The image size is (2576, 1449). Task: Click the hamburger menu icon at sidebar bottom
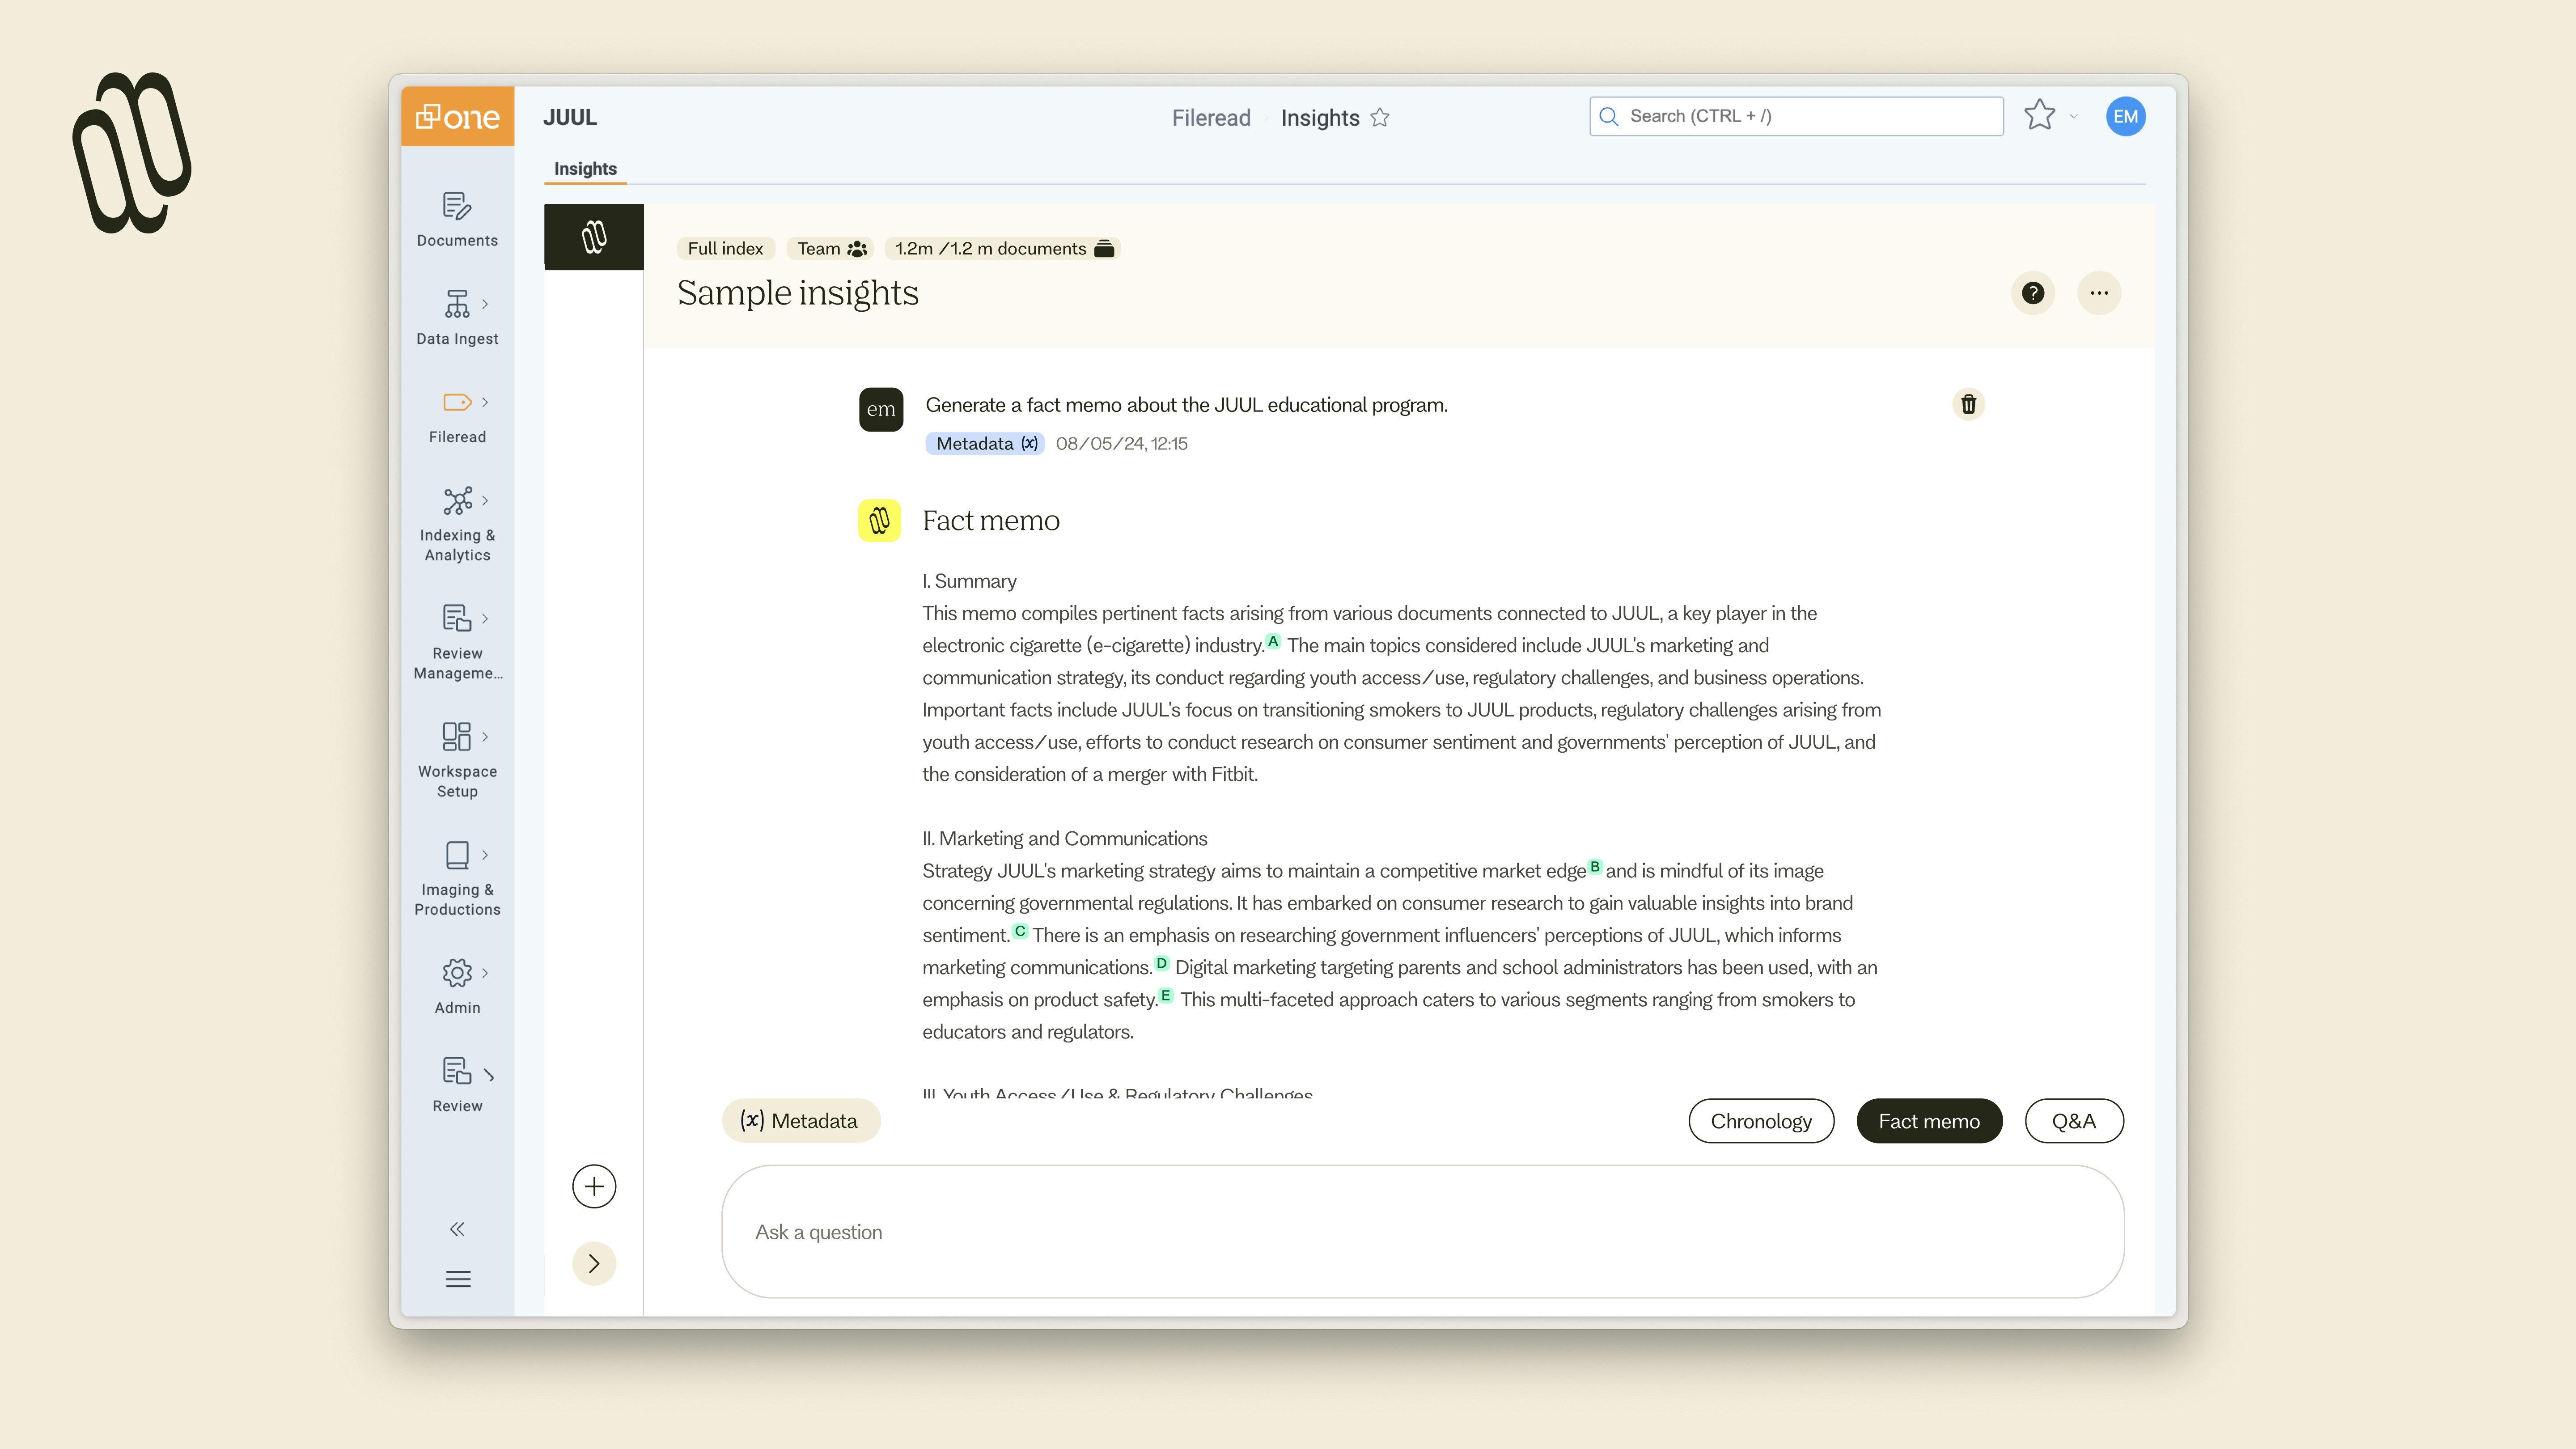pos(457,1279)
